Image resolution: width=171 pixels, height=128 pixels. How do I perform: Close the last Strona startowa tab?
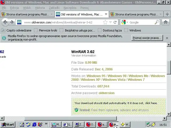[161, 14]
